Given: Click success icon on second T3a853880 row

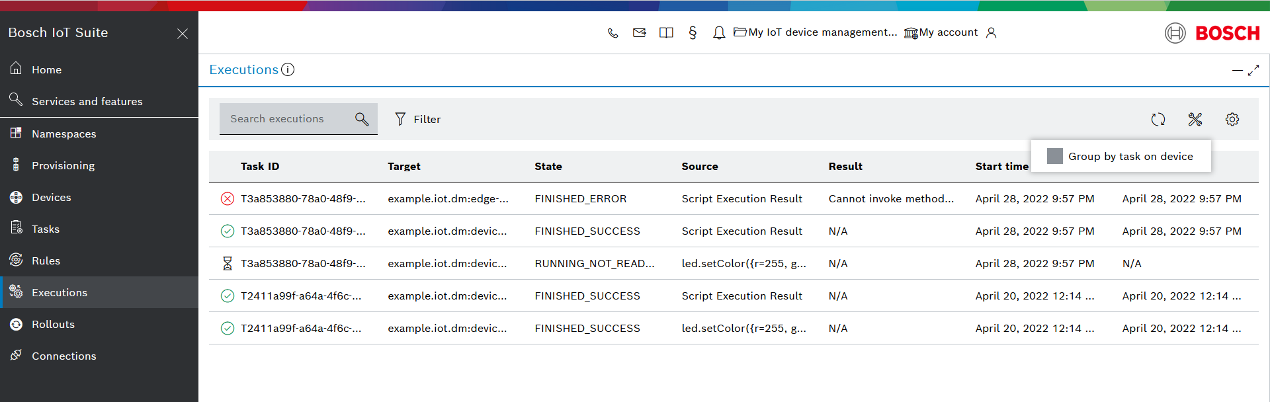Looking at the screenshot, I should coord(228,231).
